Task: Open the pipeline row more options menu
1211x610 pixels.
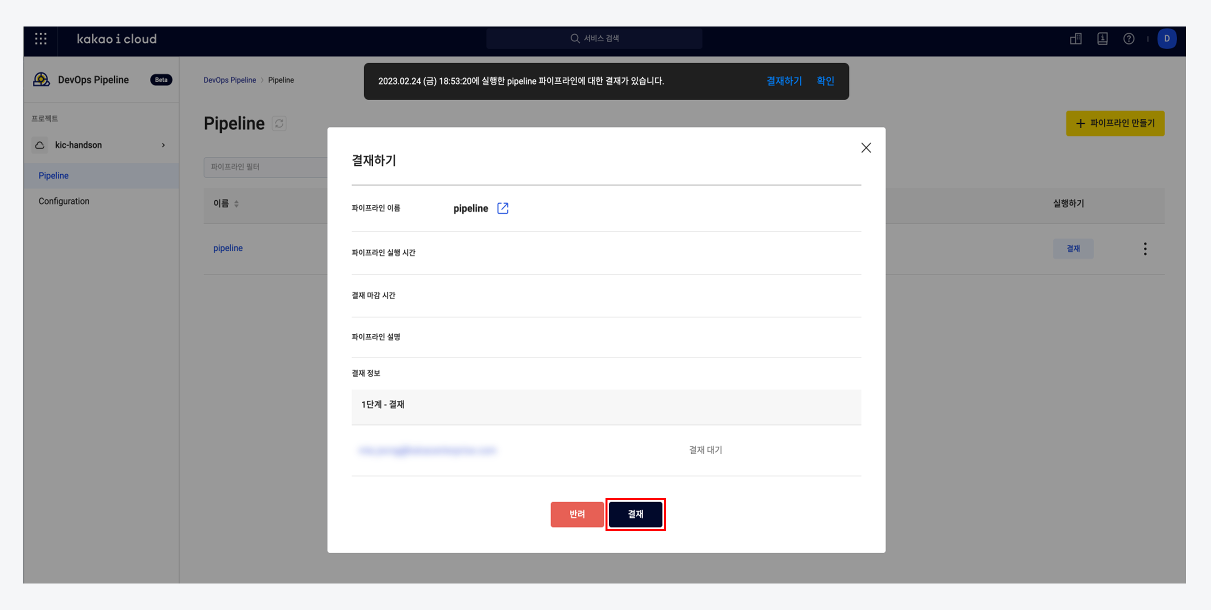Action: [x=1144, y=248]
